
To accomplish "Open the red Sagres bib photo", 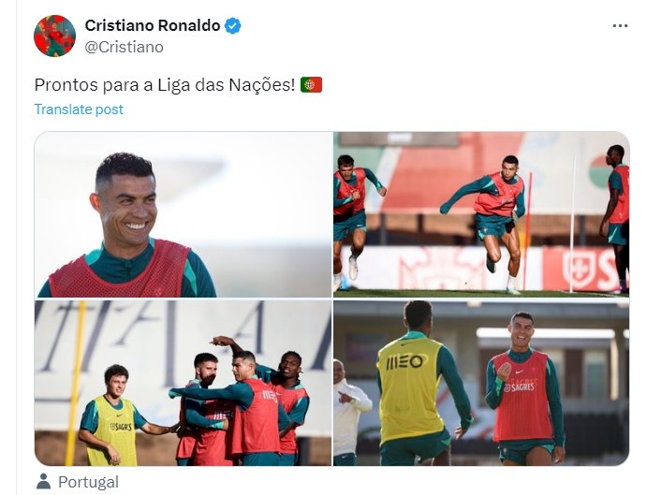I will point(481,383).
